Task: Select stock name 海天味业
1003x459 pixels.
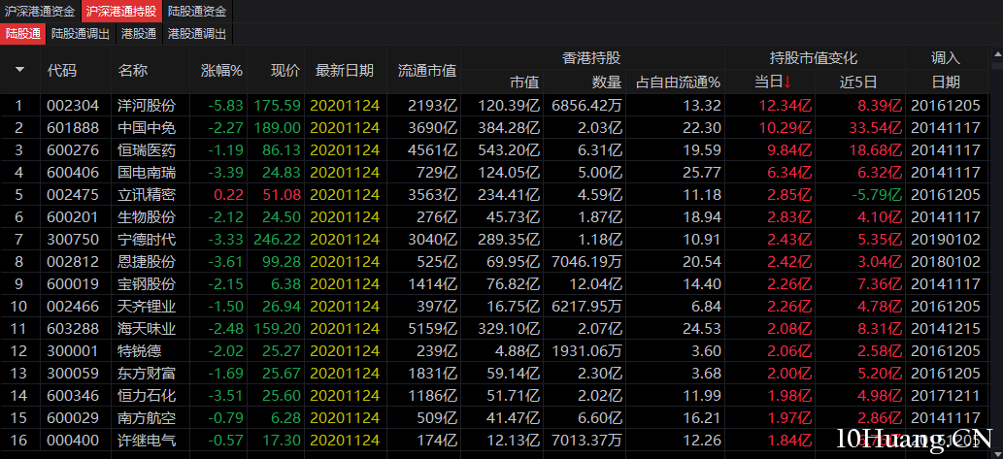Action: pos(147,329)
